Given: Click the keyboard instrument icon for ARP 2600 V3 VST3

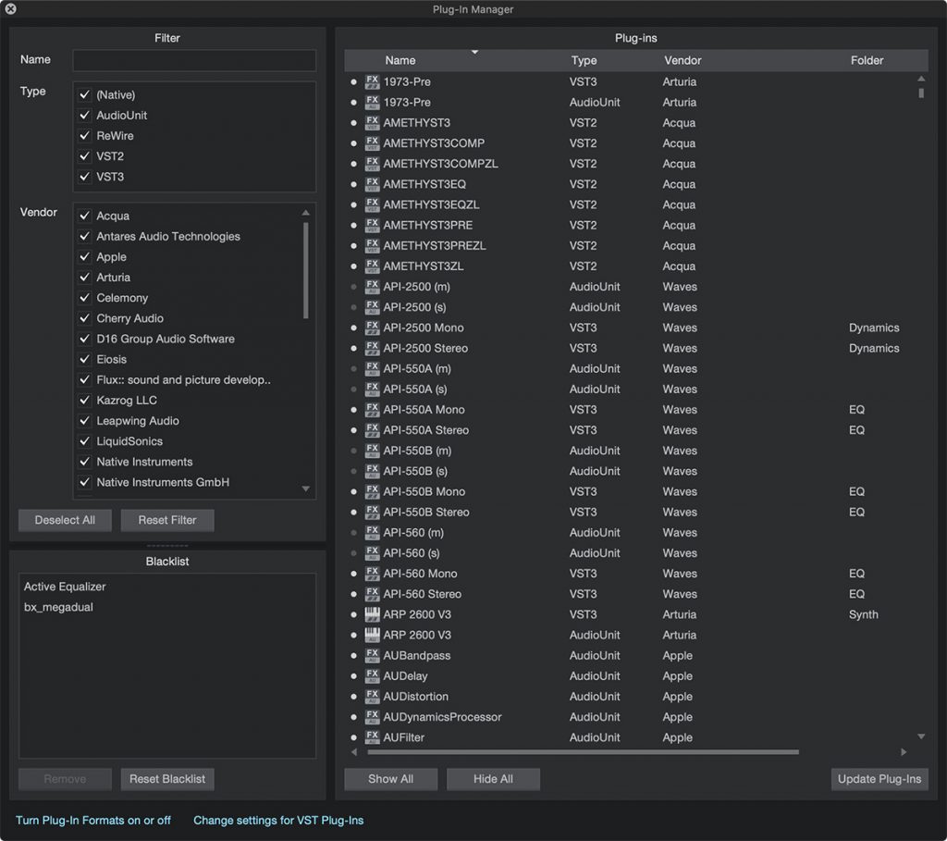Looking at the screenshot, I should (372, 614).
